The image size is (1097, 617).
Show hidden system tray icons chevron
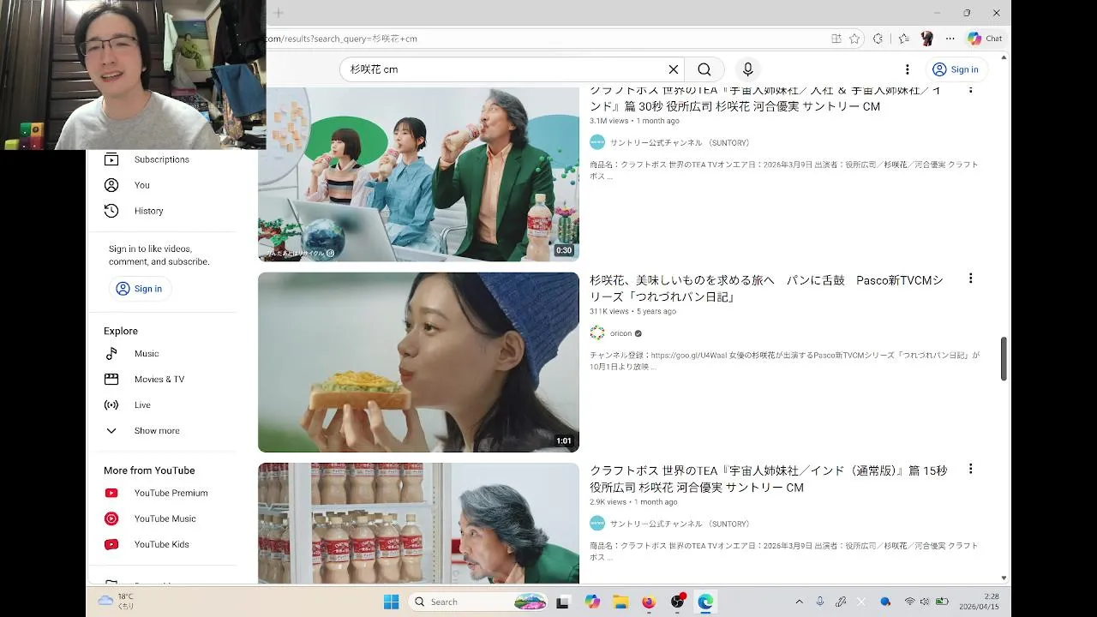800,602
